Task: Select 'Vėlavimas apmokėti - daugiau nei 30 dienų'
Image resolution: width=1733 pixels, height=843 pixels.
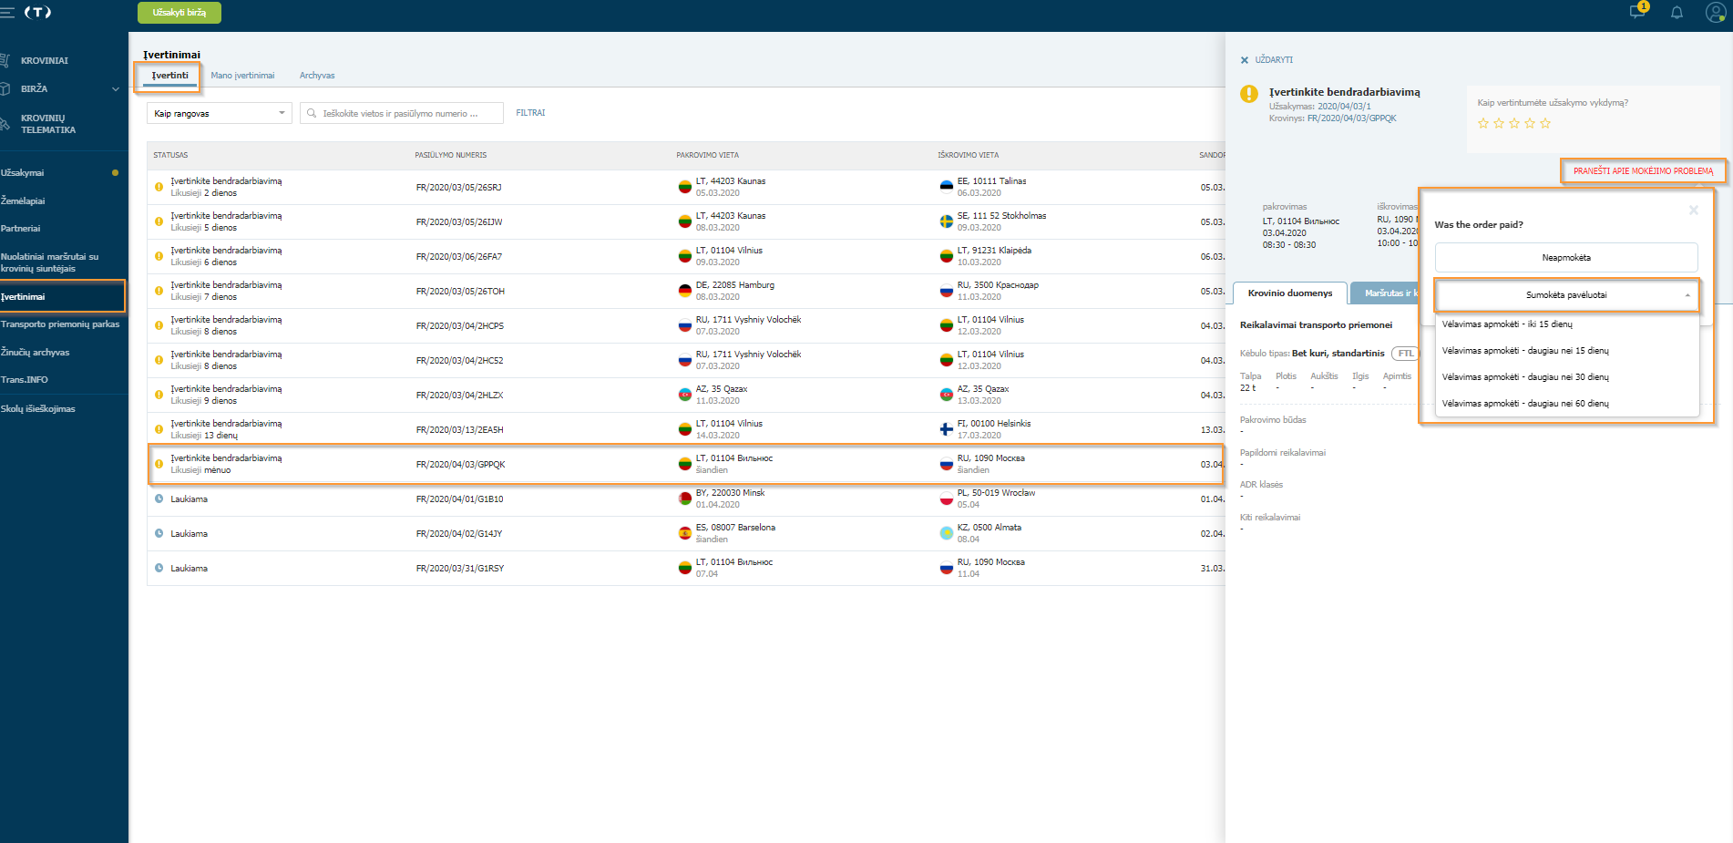Action: (x=1567, y=377)
